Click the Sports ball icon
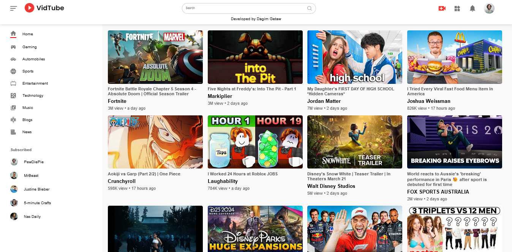This screenshot has height=252, width=512. pyautogui.click(x=13, y=71)
